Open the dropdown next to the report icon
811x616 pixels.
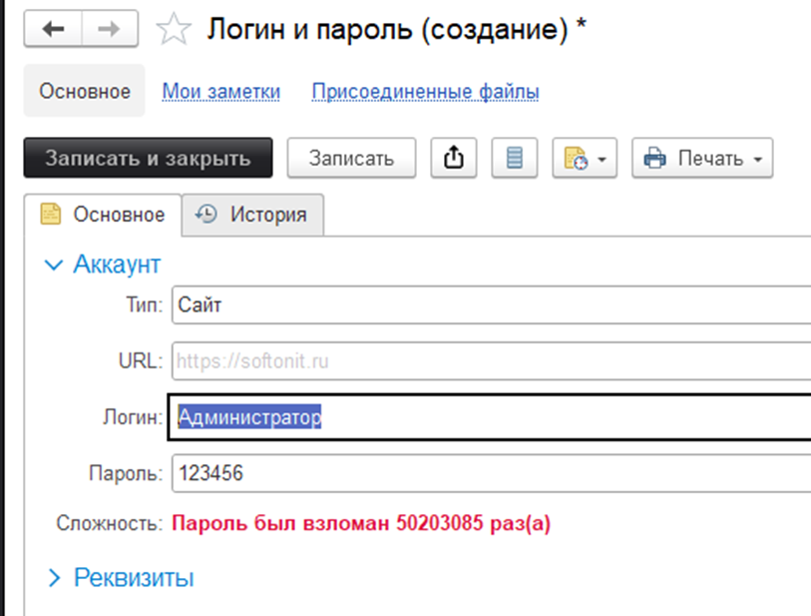[601, 158]
